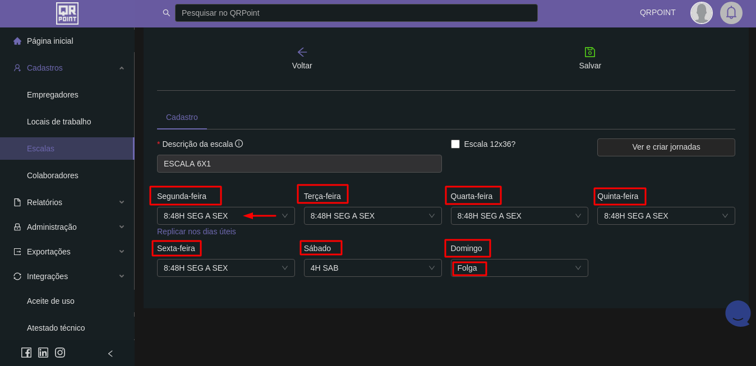Click the Salvar save icon
756x366 pixels.
(x=589, y=52)
